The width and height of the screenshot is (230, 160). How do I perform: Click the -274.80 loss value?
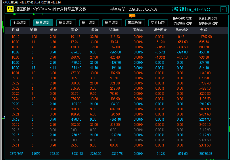tap(75, 52)
